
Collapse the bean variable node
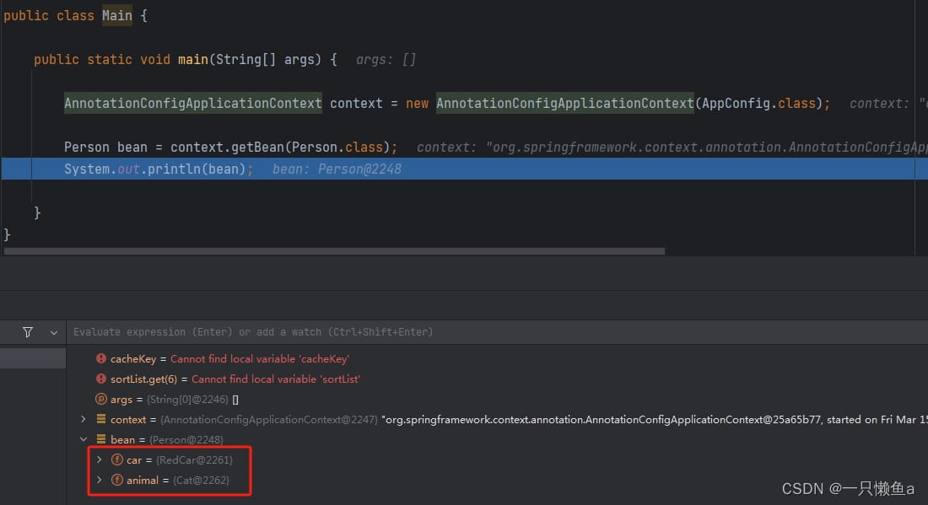pyautogui.click(x=84, y=439)
